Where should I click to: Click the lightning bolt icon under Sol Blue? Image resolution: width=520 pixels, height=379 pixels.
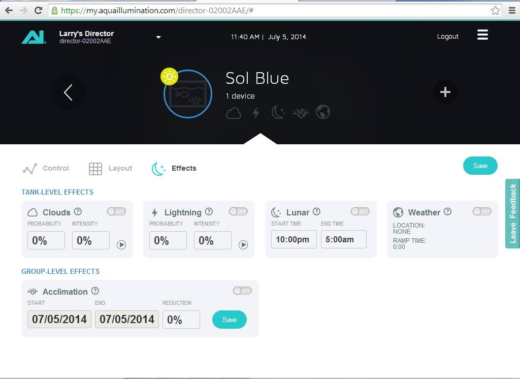tap(256, 112)
